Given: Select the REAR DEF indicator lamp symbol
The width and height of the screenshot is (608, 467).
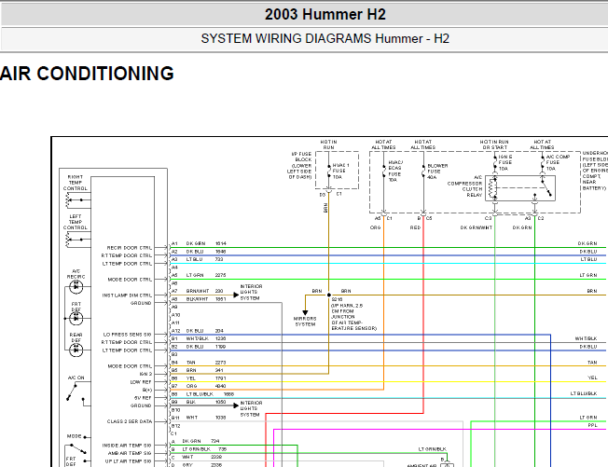Looking at the screenshot, I should tap(76, 350).
